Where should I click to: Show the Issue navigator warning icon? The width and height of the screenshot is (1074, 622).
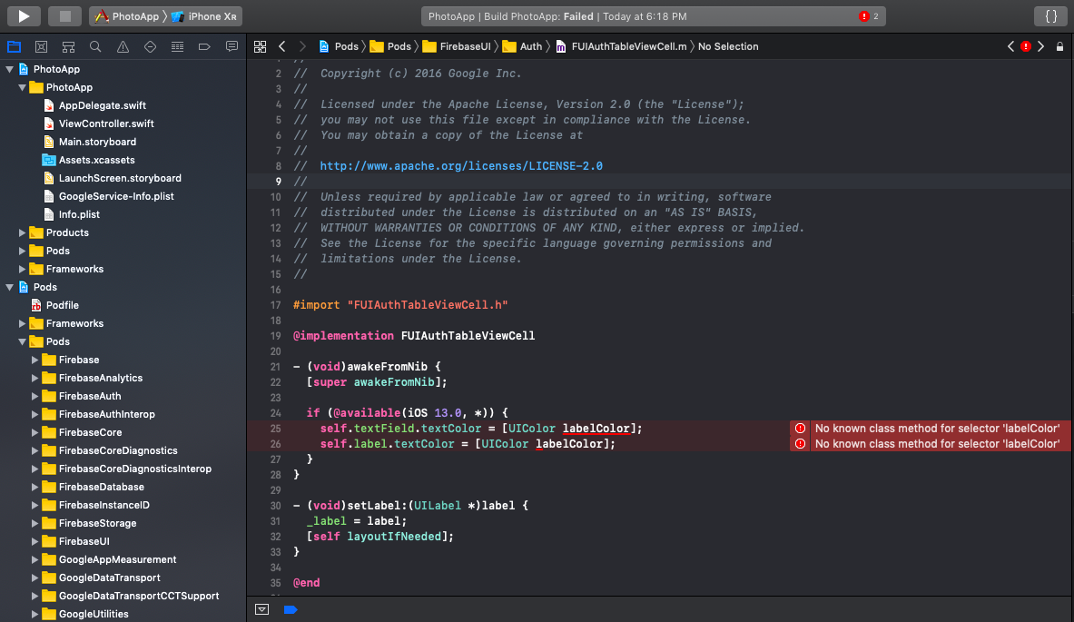[x=123, y=46]
